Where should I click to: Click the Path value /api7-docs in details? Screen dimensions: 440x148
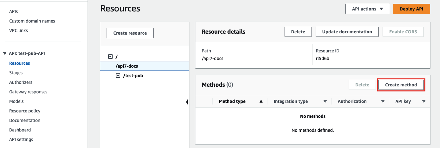[213, 58]
